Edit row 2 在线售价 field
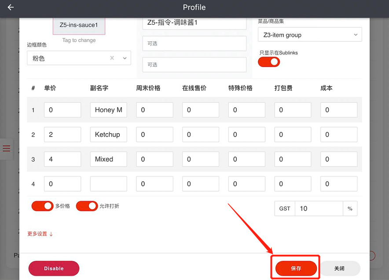The height and width of the screenshot is (280, 389). pos(201,135)
